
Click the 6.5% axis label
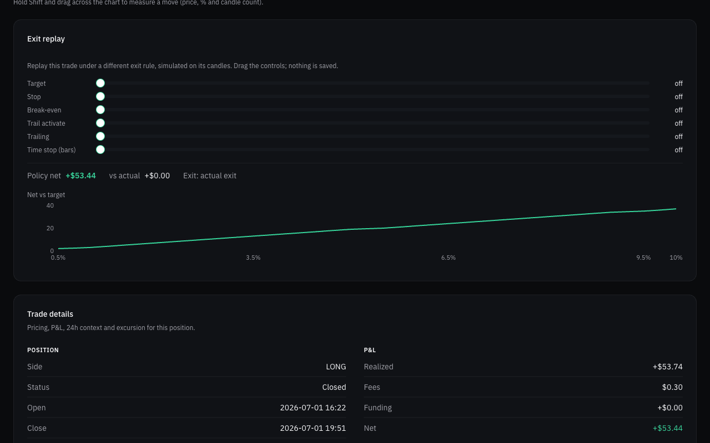[x=448, y=257]
